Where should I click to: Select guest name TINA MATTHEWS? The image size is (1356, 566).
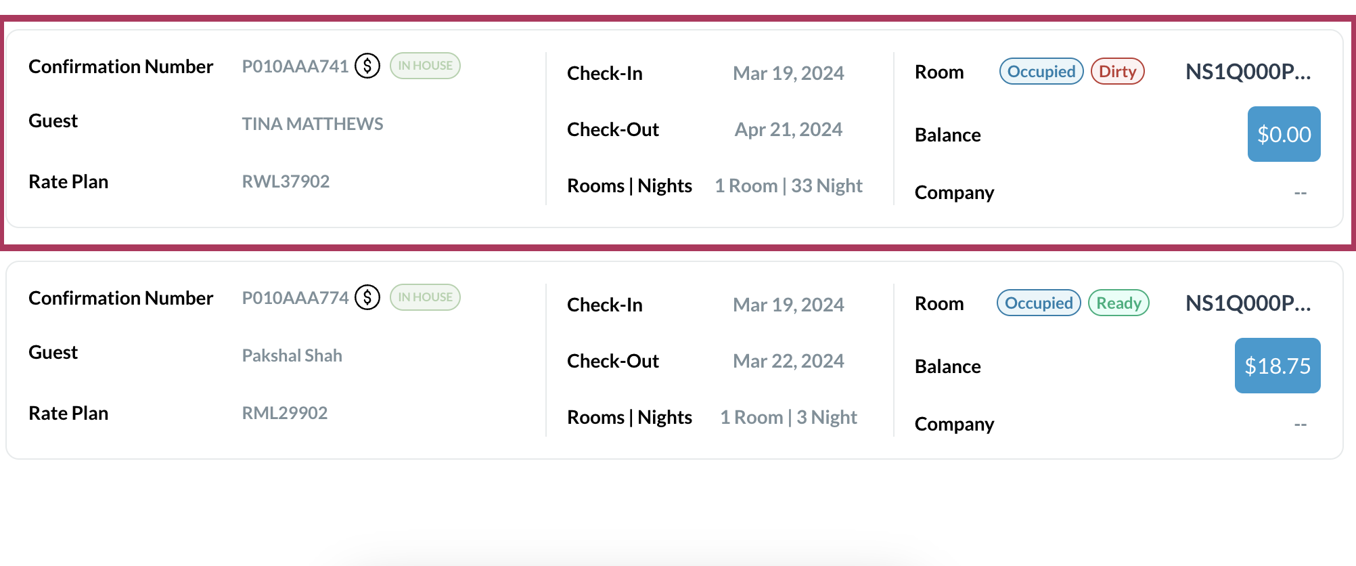click(313, 124)
